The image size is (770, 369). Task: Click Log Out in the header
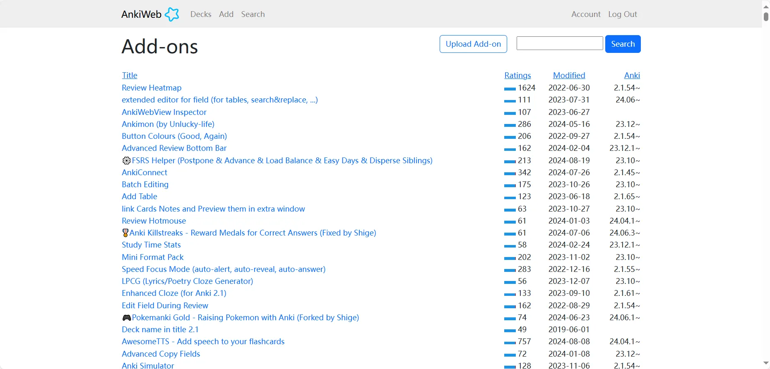click(x=623, y=14)
